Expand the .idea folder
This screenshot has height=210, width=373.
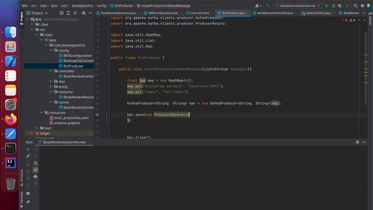[x=32, y=24]
